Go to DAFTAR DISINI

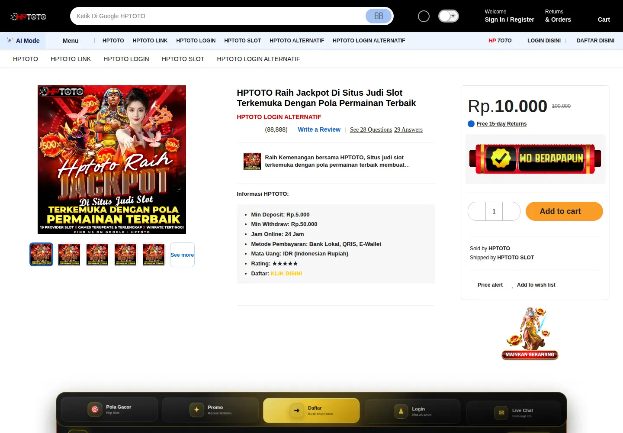click(x=595, y=41)
